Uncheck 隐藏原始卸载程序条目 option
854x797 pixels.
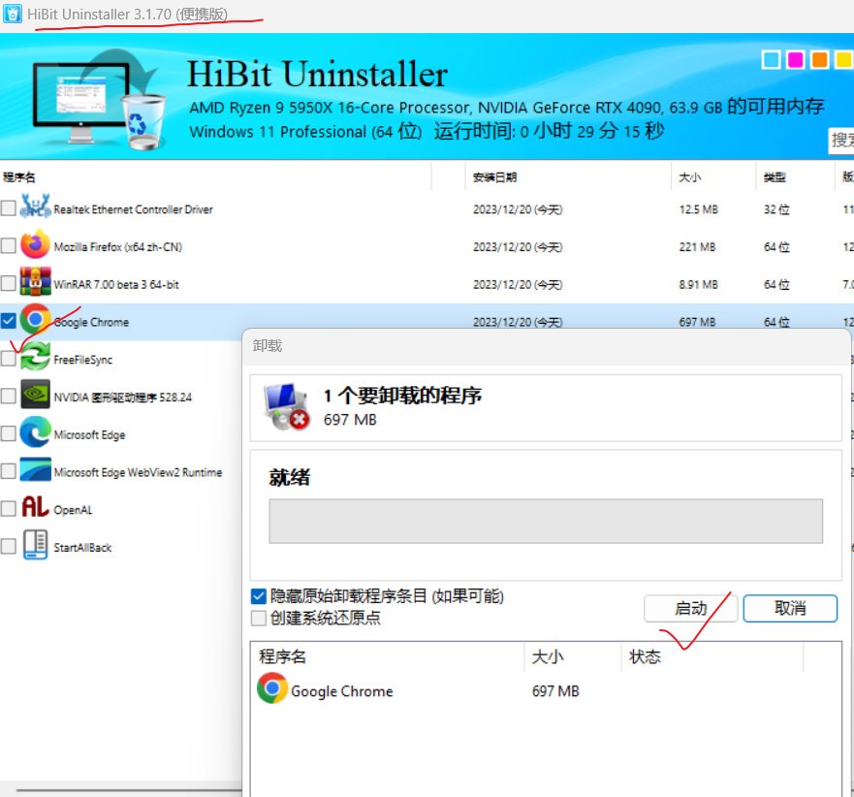[259, 596]
